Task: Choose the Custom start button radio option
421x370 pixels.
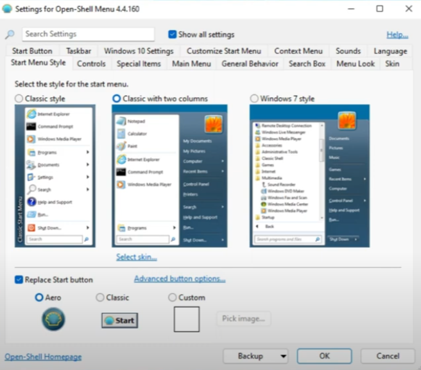Action: (x=173, y=297)
